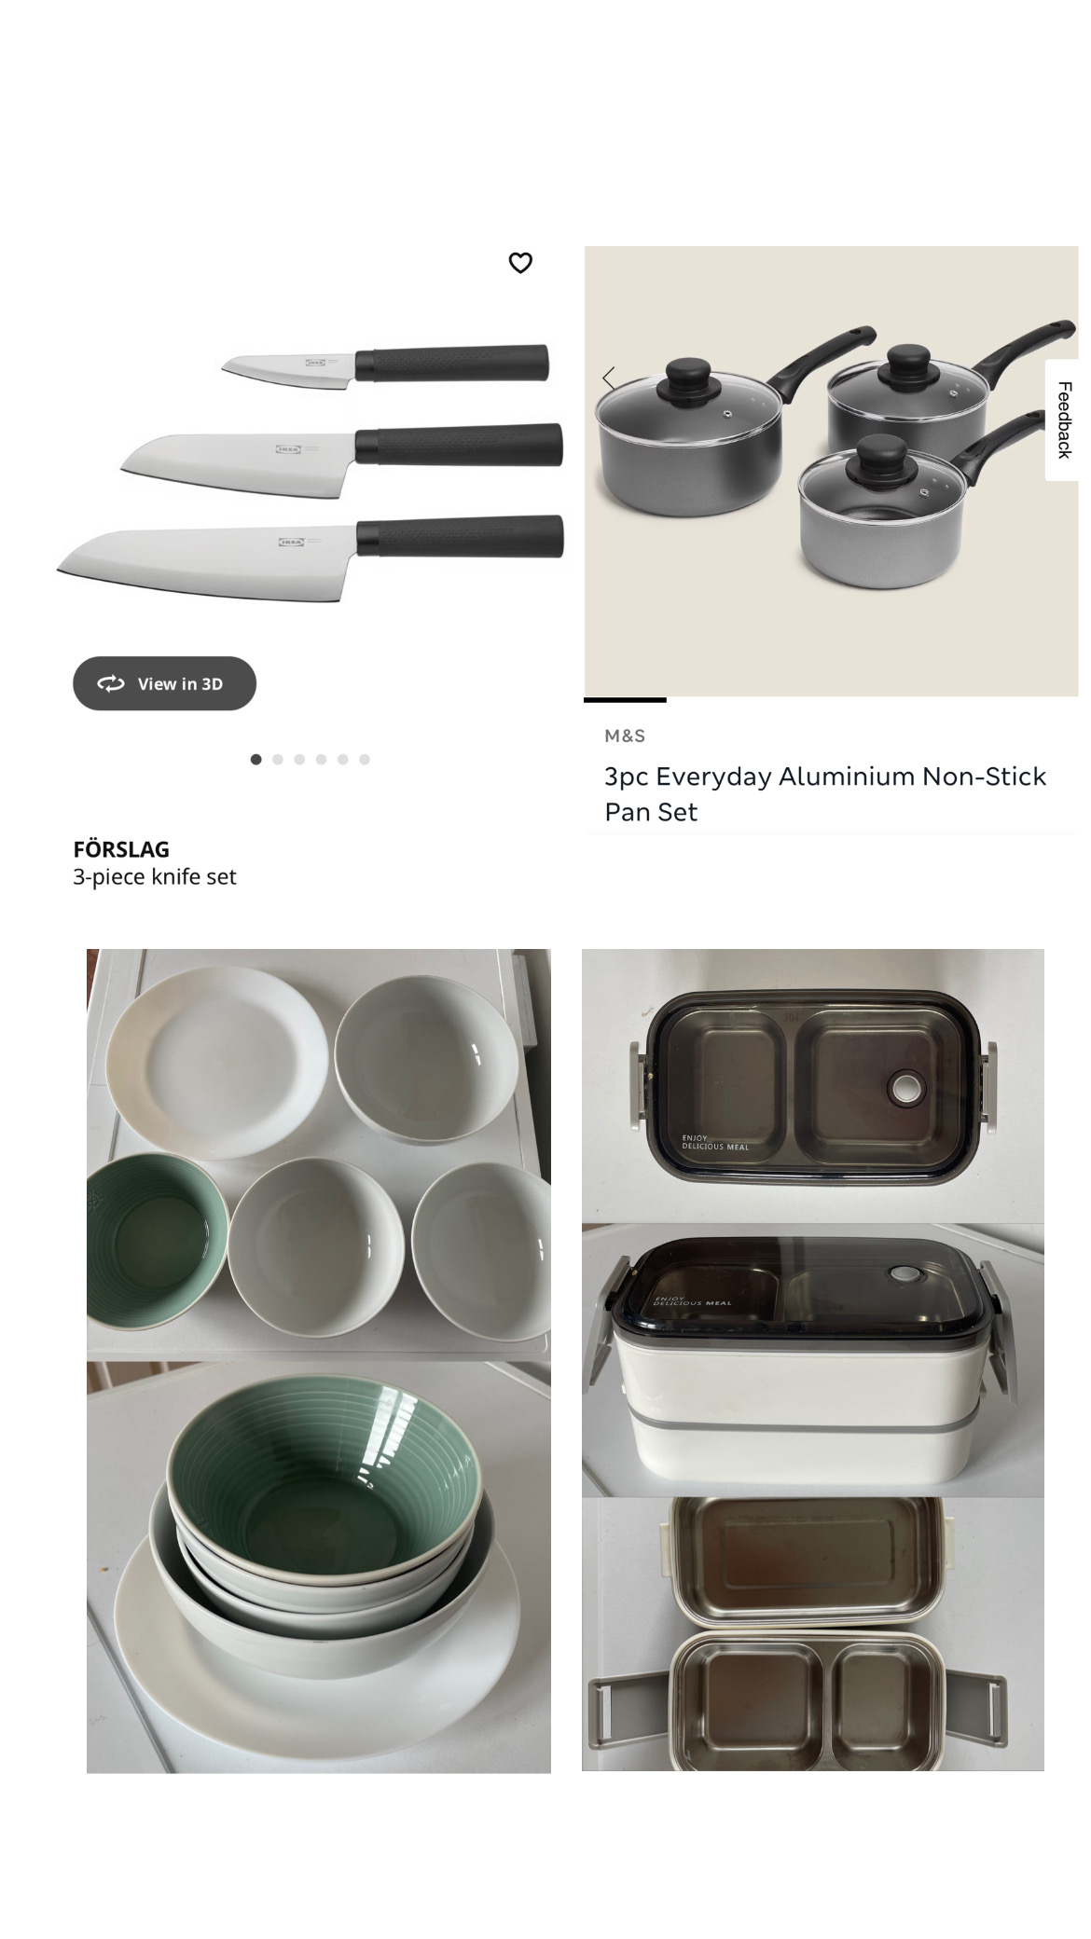Select the second carousel dot
1091x1939 pixels.
click(x=278, y=759)
